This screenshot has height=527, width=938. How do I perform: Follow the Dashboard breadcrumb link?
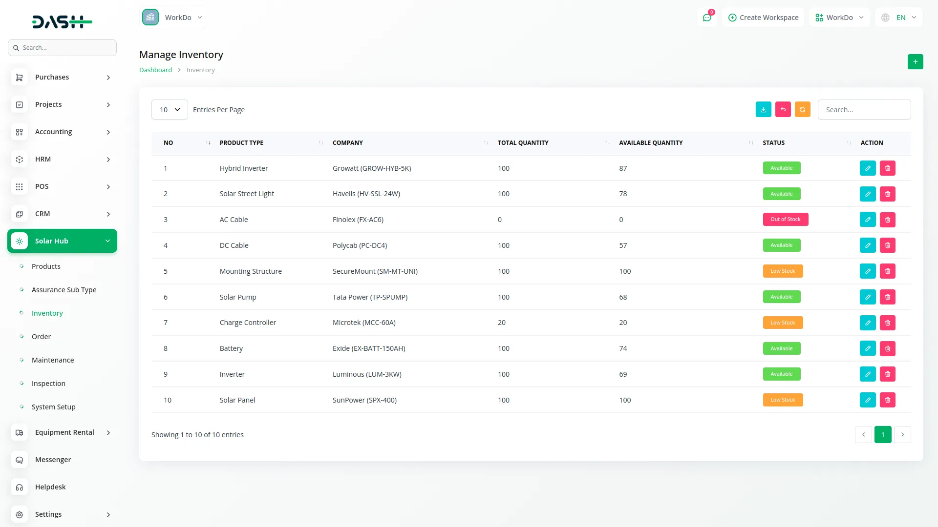pyautogui.click(x=155, y=70)
